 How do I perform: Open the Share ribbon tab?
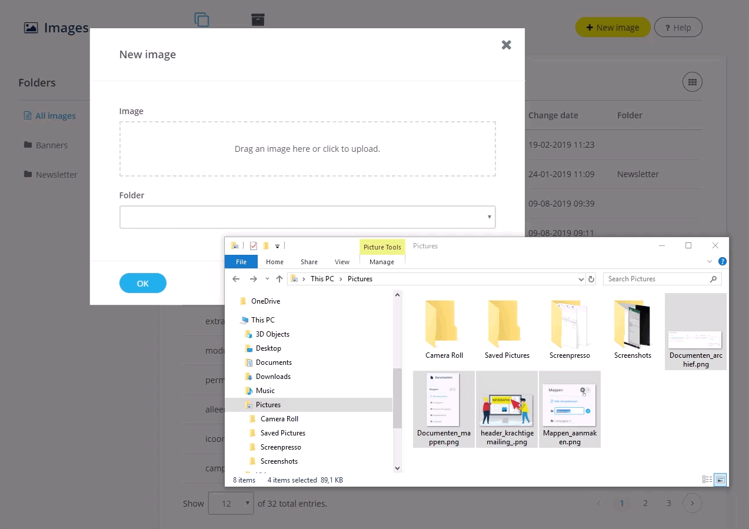pos(309,262)
